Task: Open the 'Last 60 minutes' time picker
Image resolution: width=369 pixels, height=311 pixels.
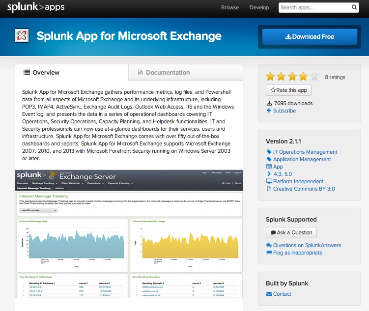Action: (x=38, y=210)
